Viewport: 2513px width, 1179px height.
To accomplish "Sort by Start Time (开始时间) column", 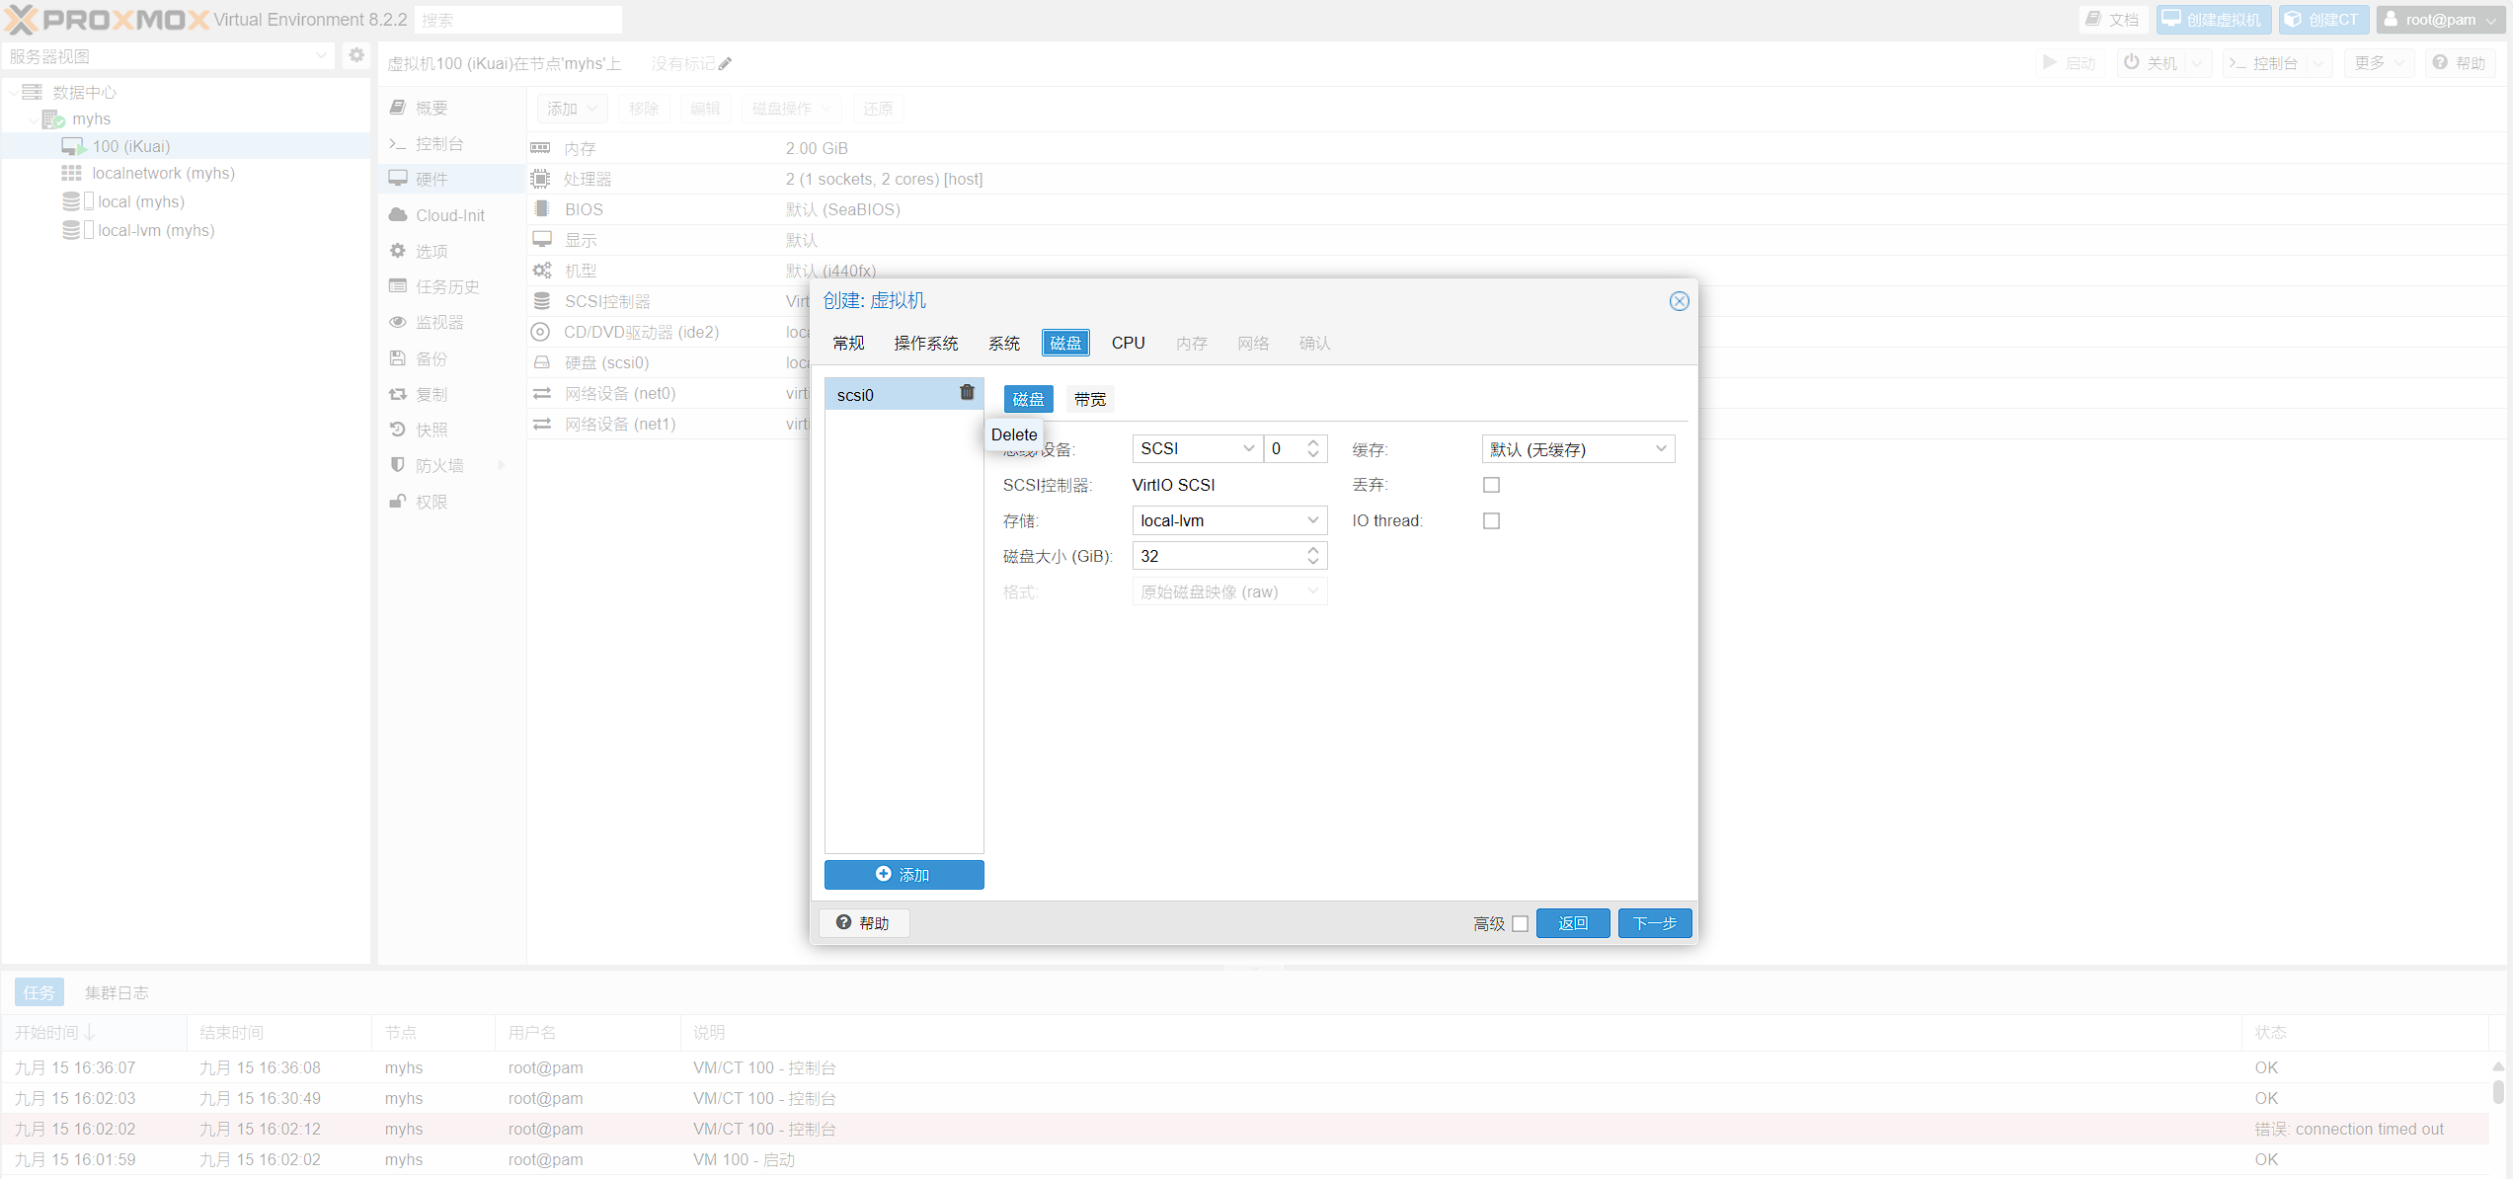I will coord(94,1033).
